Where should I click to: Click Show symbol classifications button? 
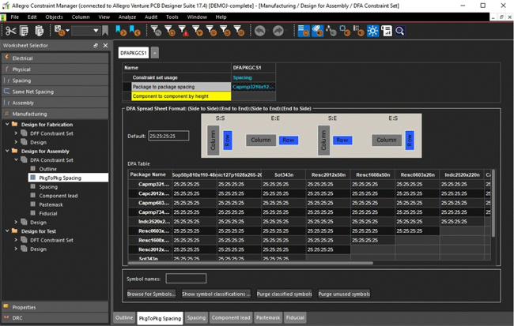tap(216, 294)
